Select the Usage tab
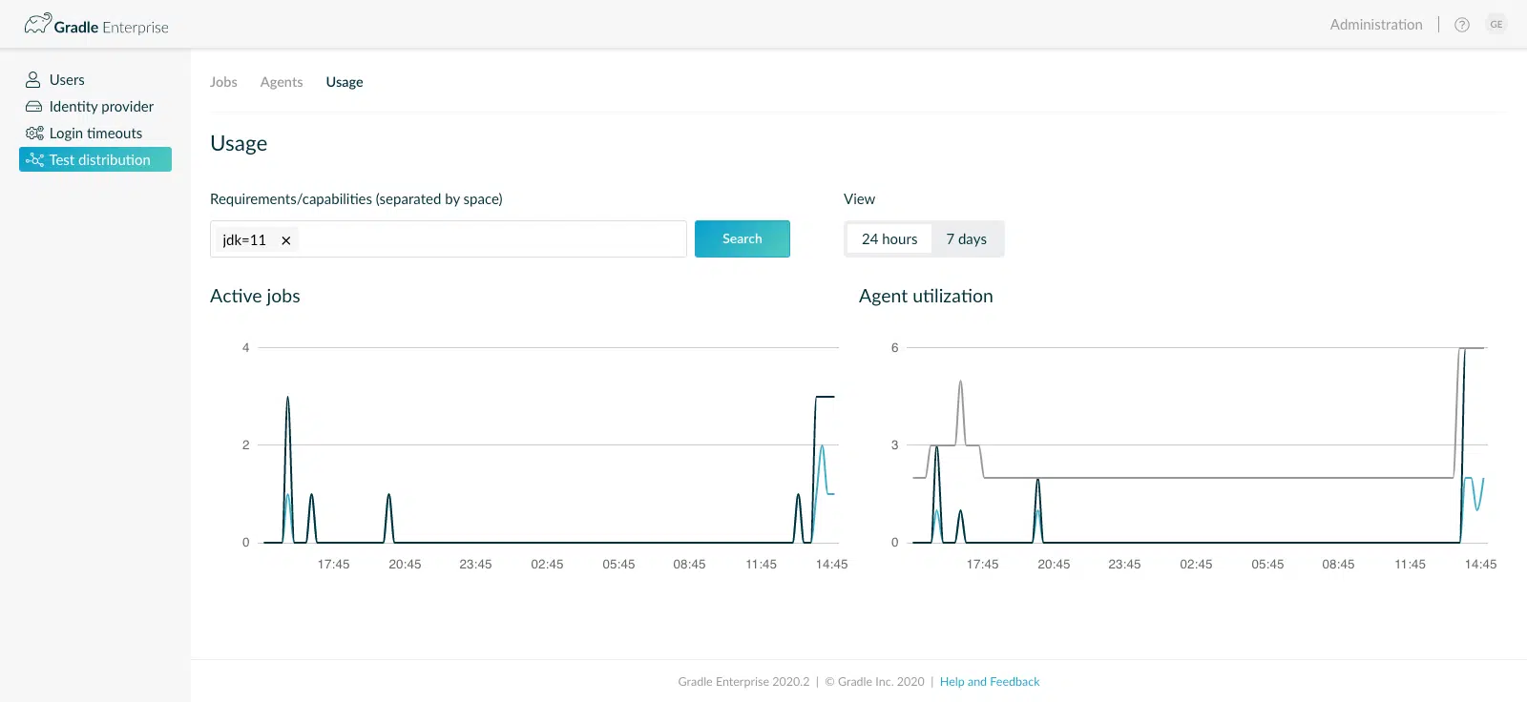This screenshot has height=702, width=1527. click(345, 82)
